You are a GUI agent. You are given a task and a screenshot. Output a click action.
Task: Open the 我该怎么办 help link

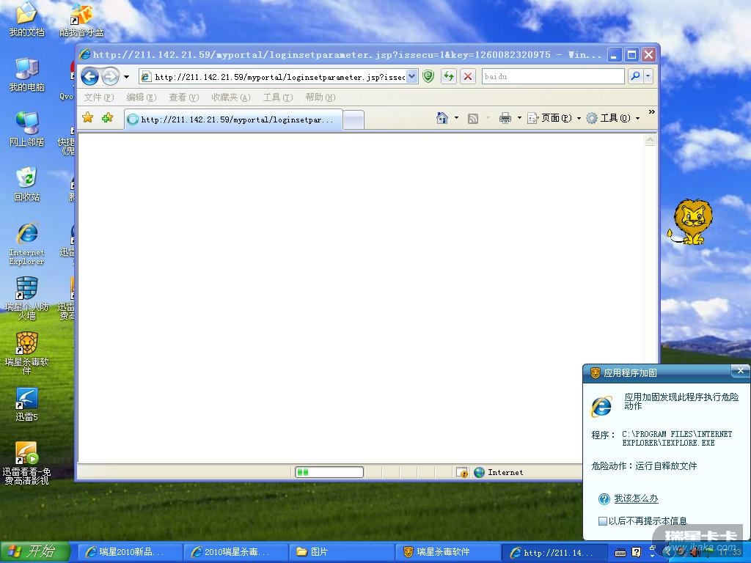click(x=636, y=498)
